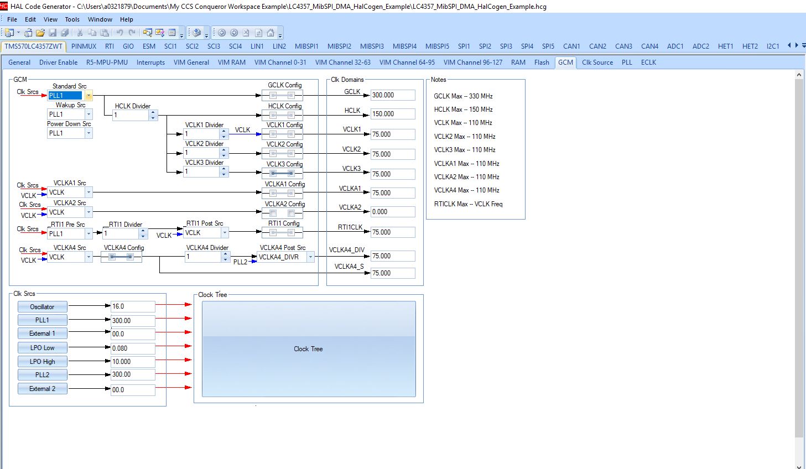Click the large Clock Tree button
The width and height of the screenshot is (806, 469).
[x=309, y=349]
